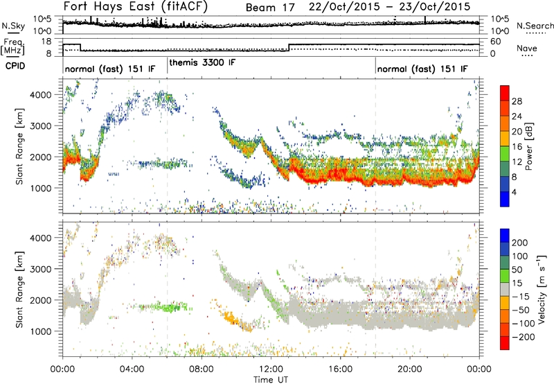Click the gray segment of Velocity color bar
This screenshot has width=554, height=384.
505,290
